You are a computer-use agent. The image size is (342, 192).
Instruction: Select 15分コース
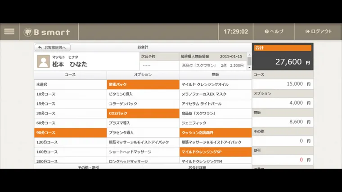pyautogui.click(x=71, y=104)
